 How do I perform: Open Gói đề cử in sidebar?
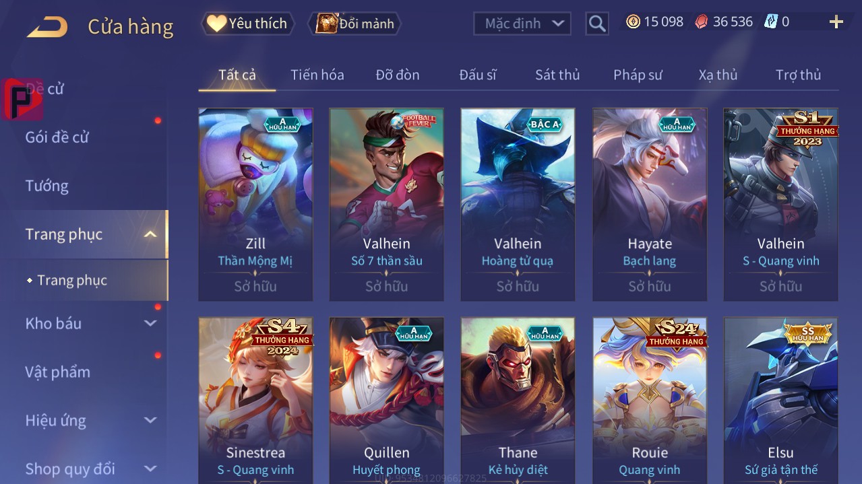pyautogui.click(x=57, y=137)
